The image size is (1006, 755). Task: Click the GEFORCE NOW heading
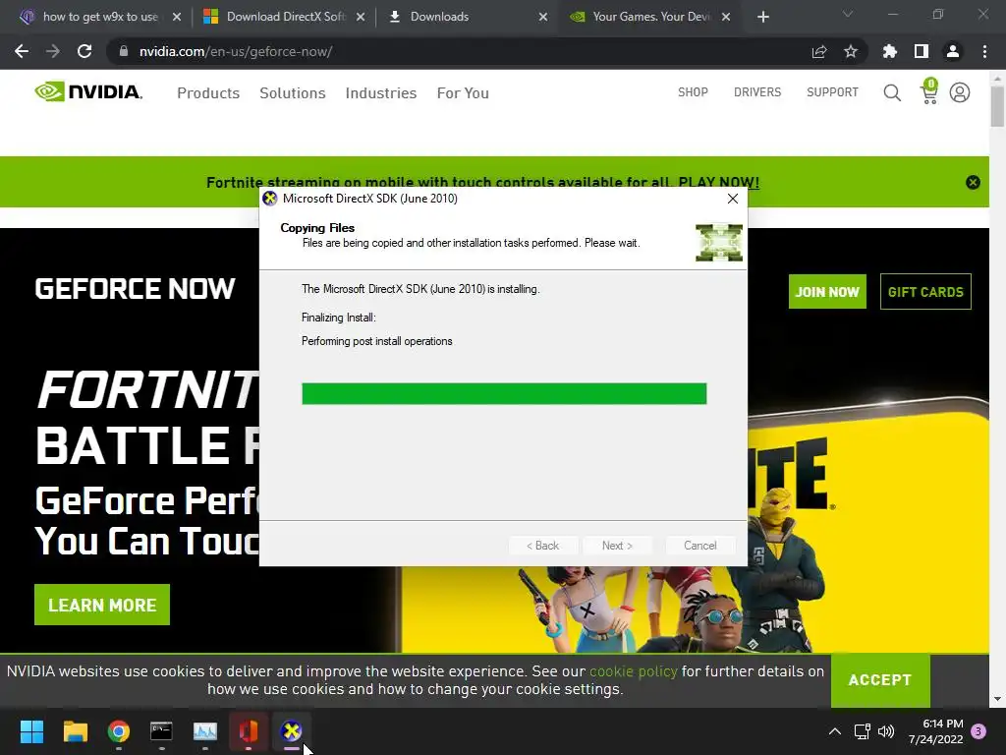click(x=136, y=289)
